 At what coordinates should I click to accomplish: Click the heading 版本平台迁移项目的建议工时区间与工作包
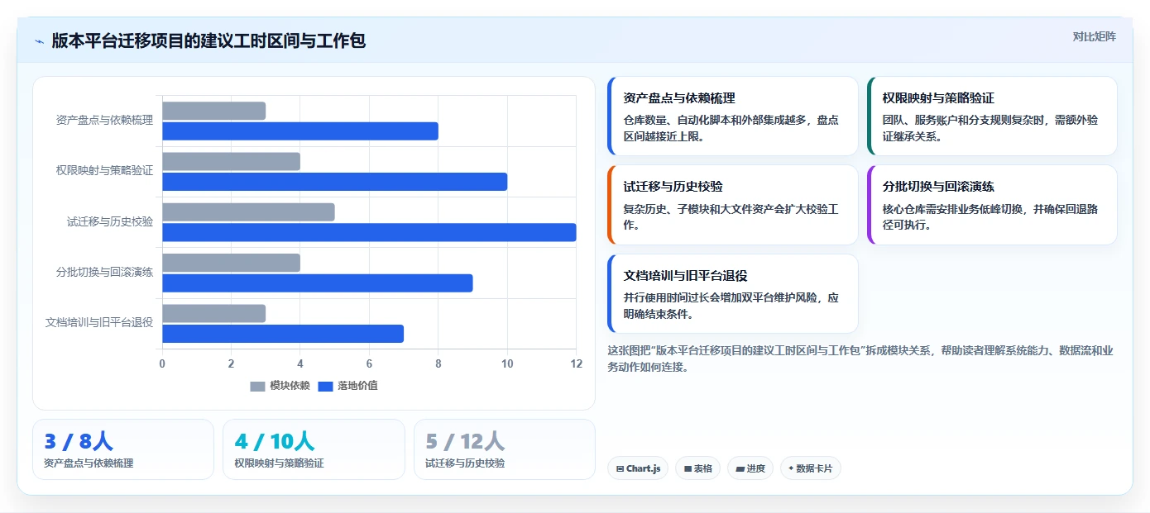208,40
